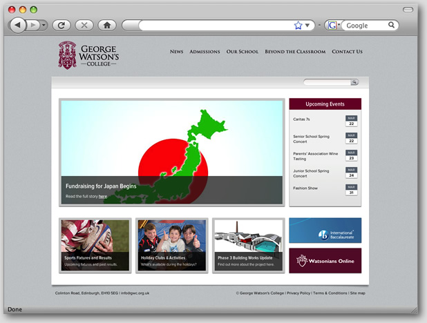Image resolution: width=427 pixels, height=323 pixels.
Task: Open the Contact Us menu item
Action: pyautogui.click(x=347, y=52)
